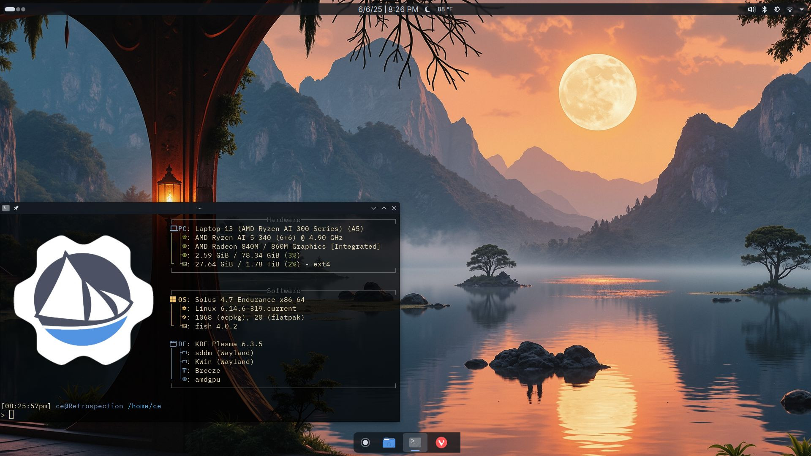Click the orange OS grid icon

click(x=173, y=299)
